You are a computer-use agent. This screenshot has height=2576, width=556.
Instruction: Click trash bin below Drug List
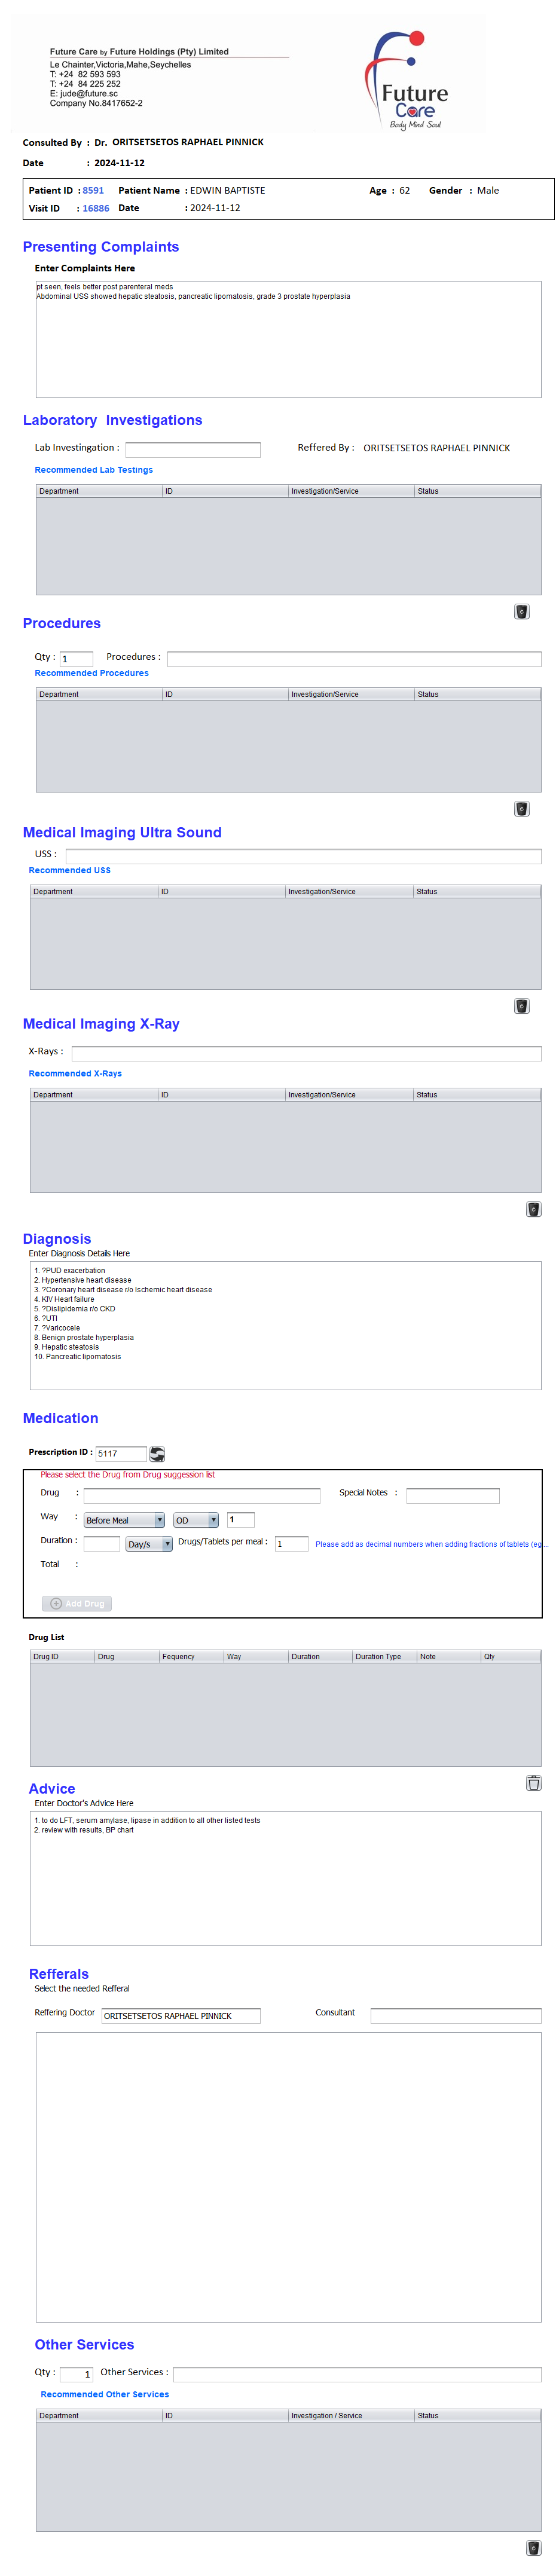[533, 1782]
